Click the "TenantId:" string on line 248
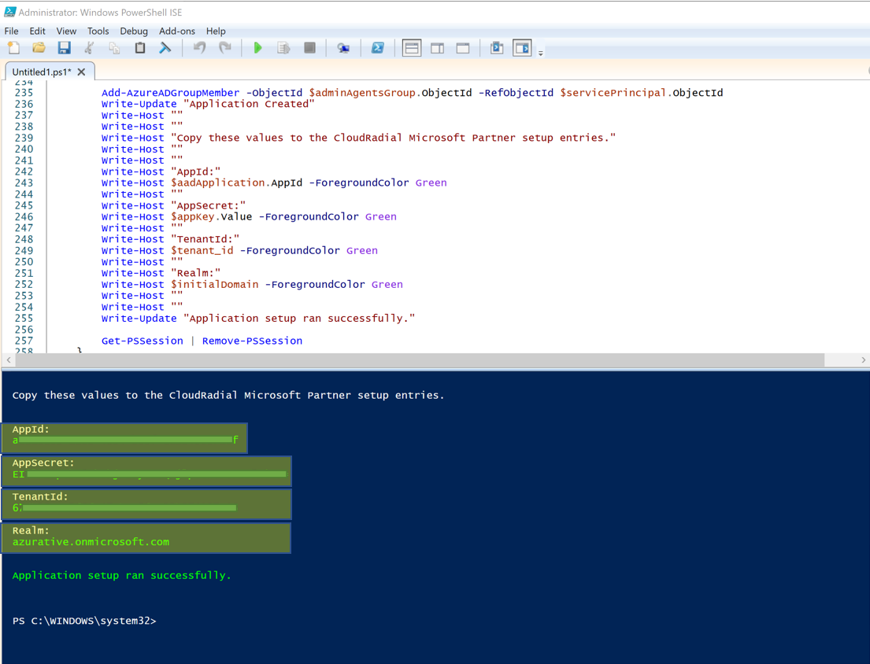Screen dimensions: 870x664 [x=205, y=239]
